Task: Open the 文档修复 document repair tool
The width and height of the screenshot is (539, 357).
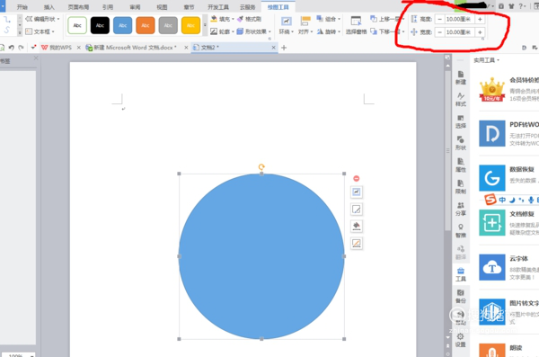Action: click(x=492, y=222)
